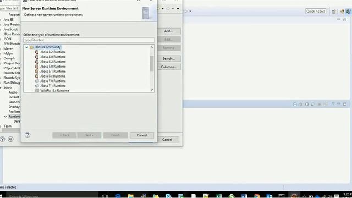Minimize the editor area view
This screenshot has width=352, height=198.
[339, 20]
